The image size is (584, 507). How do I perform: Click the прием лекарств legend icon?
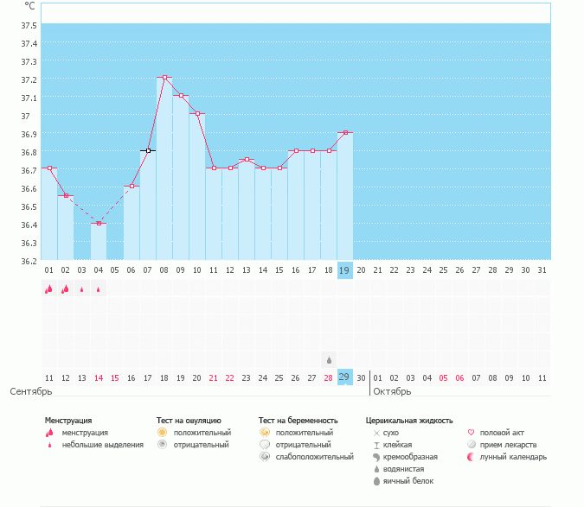click(x=471, y=444)
